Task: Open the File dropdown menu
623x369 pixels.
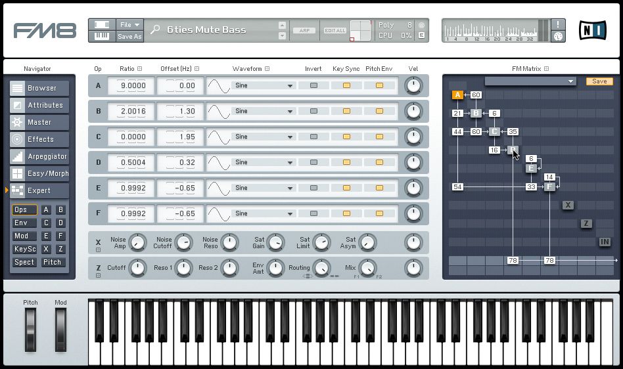Action: (129, 24)
